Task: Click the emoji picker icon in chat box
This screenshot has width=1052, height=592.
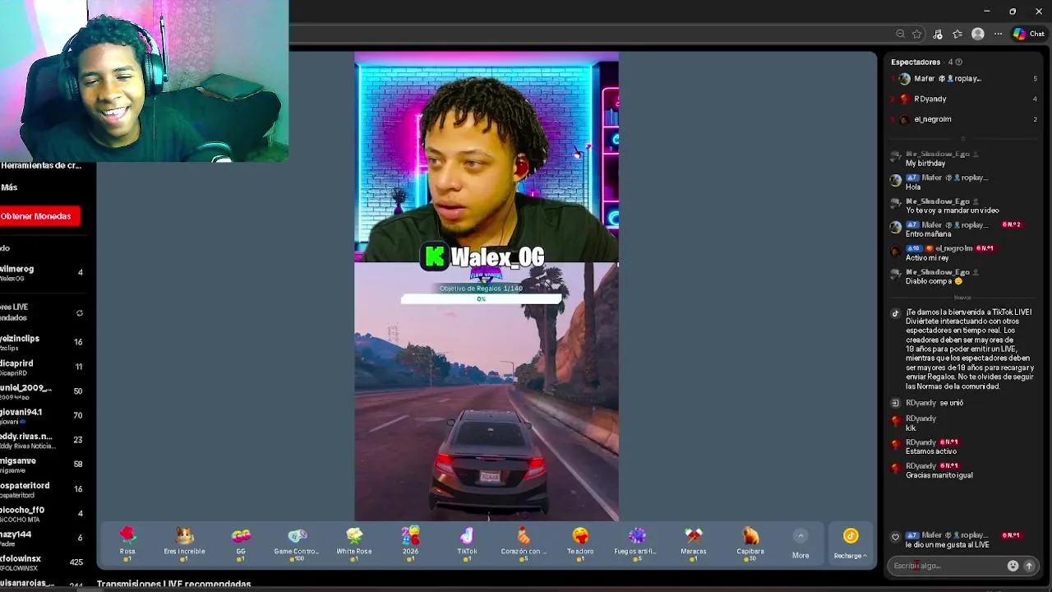Action: coord(1013,566)
